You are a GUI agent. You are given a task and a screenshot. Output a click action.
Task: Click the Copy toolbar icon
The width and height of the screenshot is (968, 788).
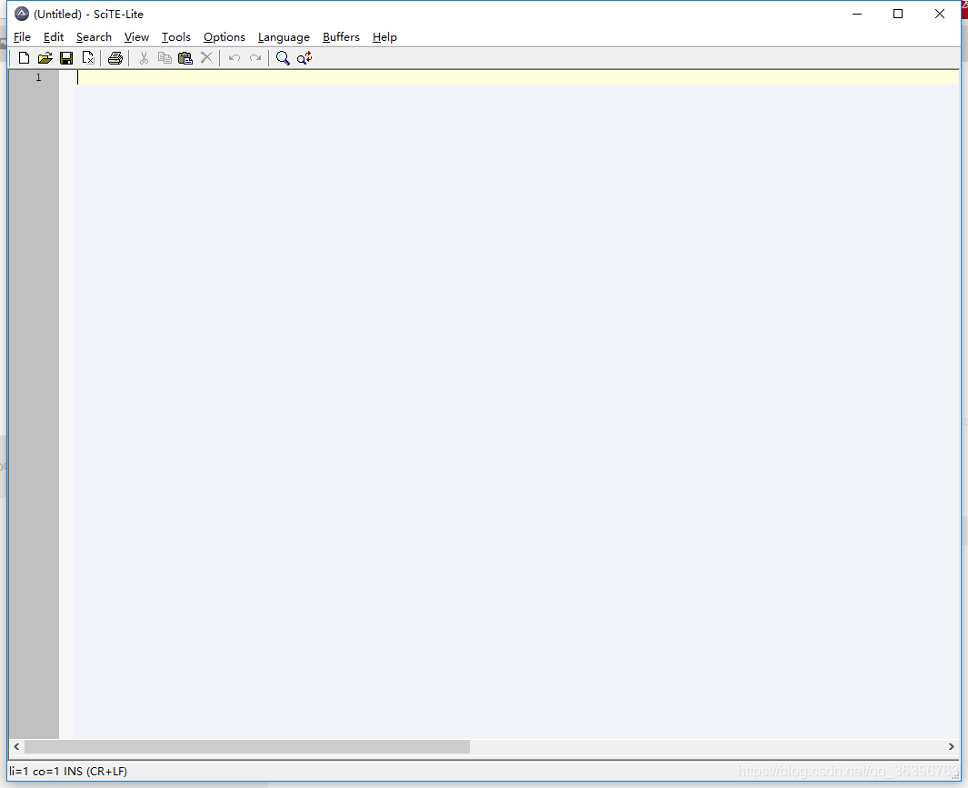(x=165, y=58)
